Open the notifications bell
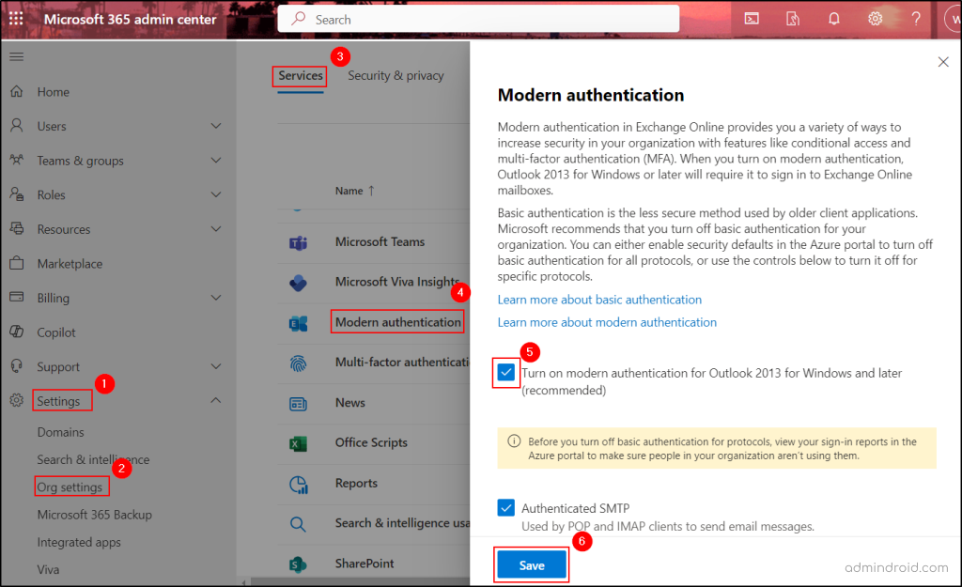This screenshot has width=962, height=587. [834, 19]
